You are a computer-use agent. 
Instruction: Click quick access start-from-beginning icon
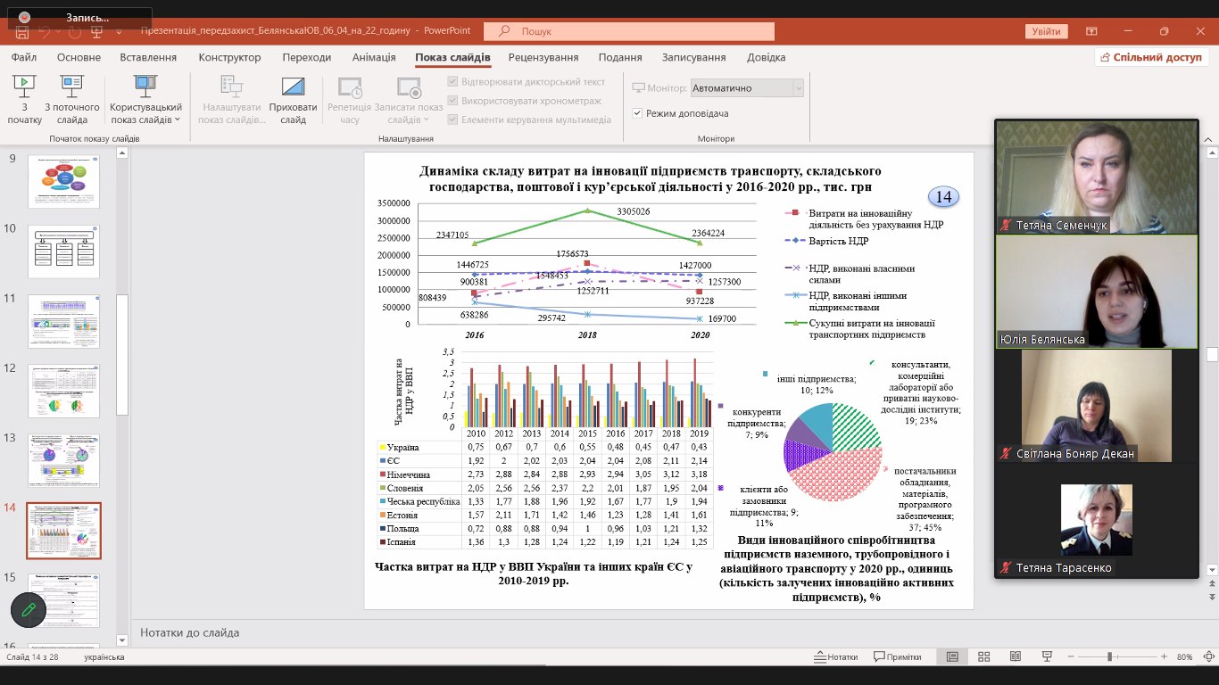click(x=98, y=31)
